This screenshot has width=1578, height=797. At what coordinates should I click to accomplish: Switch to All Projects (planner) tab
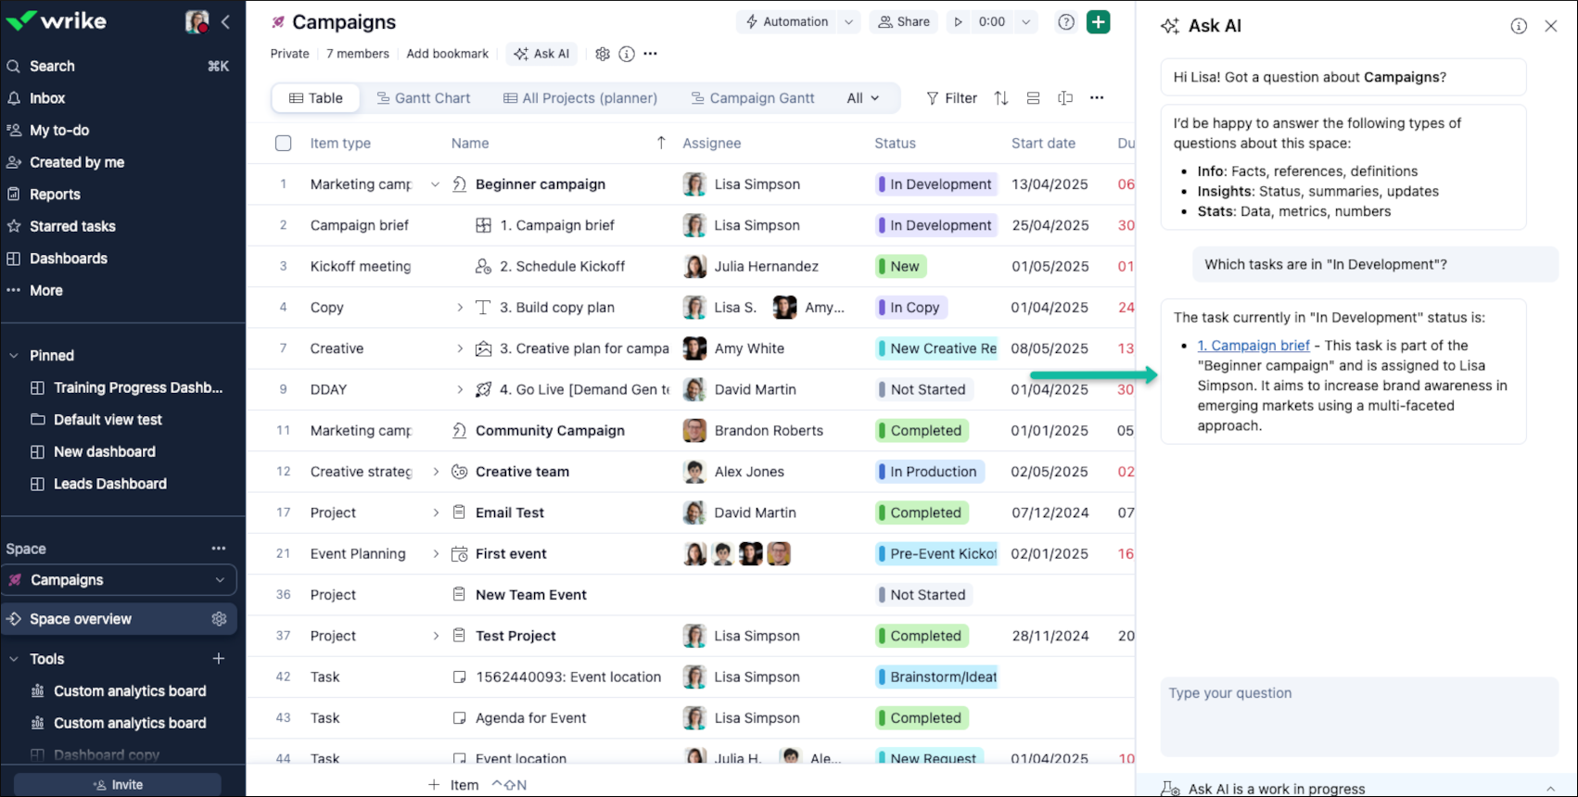click(580, 98)
